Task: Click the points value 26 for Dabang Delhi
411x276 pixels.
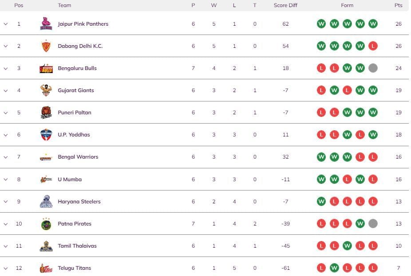Action: coord(398,46)
